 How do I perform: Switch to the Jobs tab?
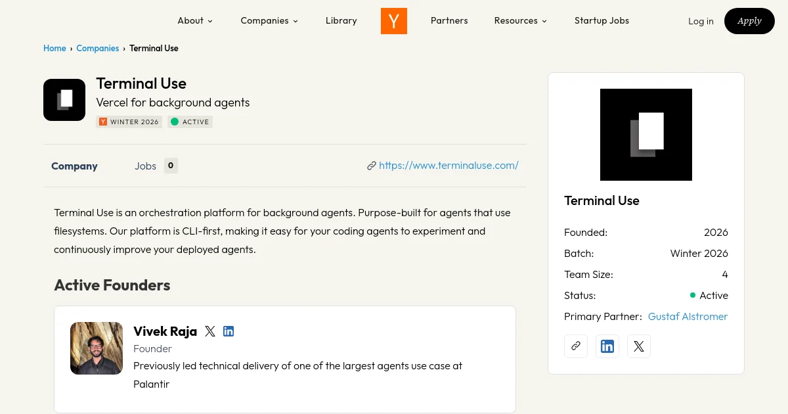coord(146,166)
